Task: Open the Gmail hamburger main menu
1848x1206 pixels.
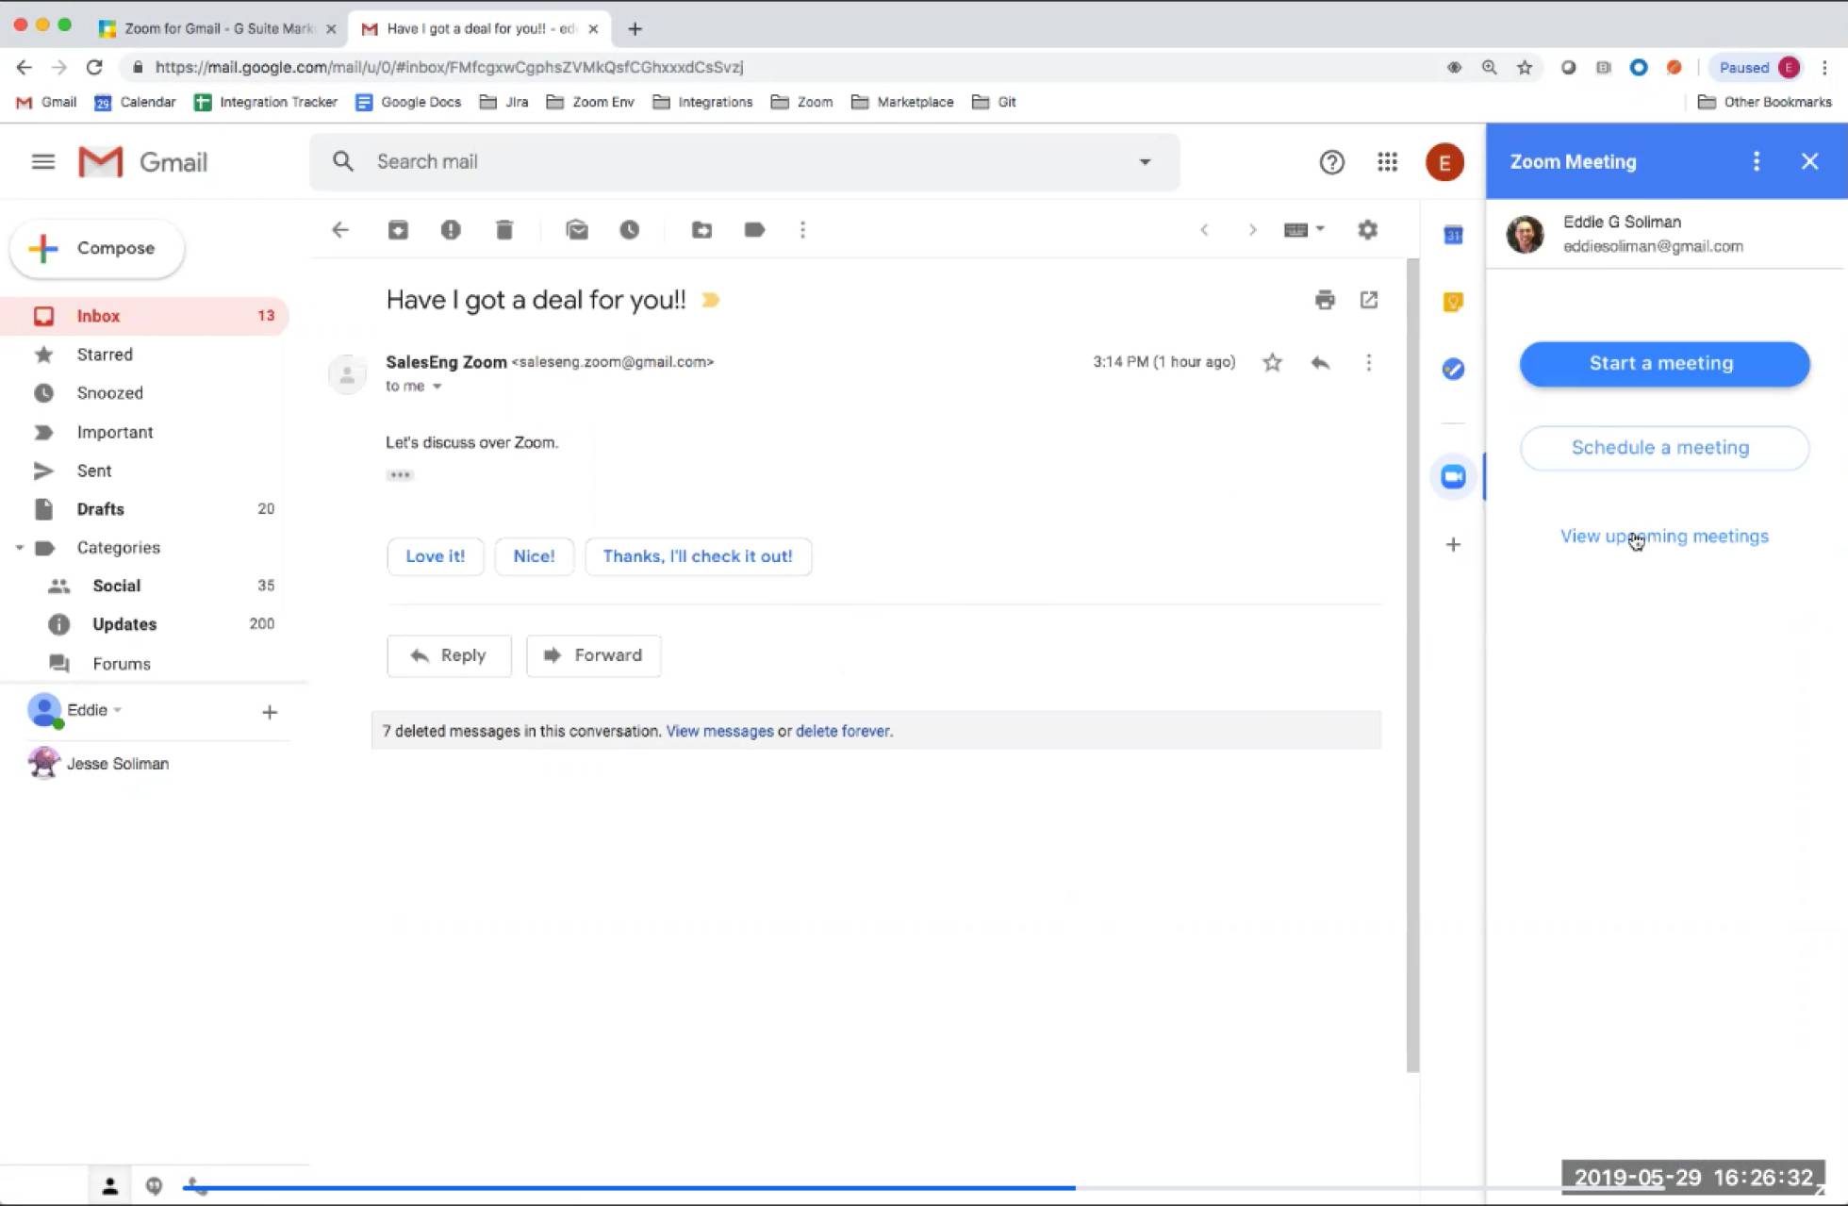Action: point(42,161)
